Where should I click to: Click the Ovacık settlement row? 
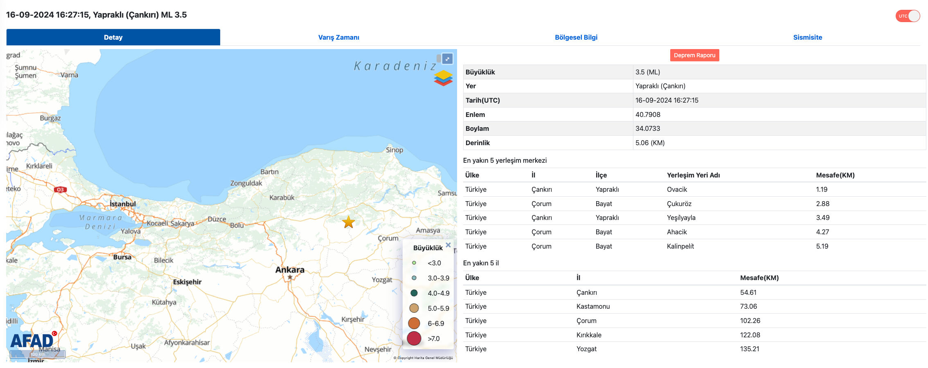[677, 189]
